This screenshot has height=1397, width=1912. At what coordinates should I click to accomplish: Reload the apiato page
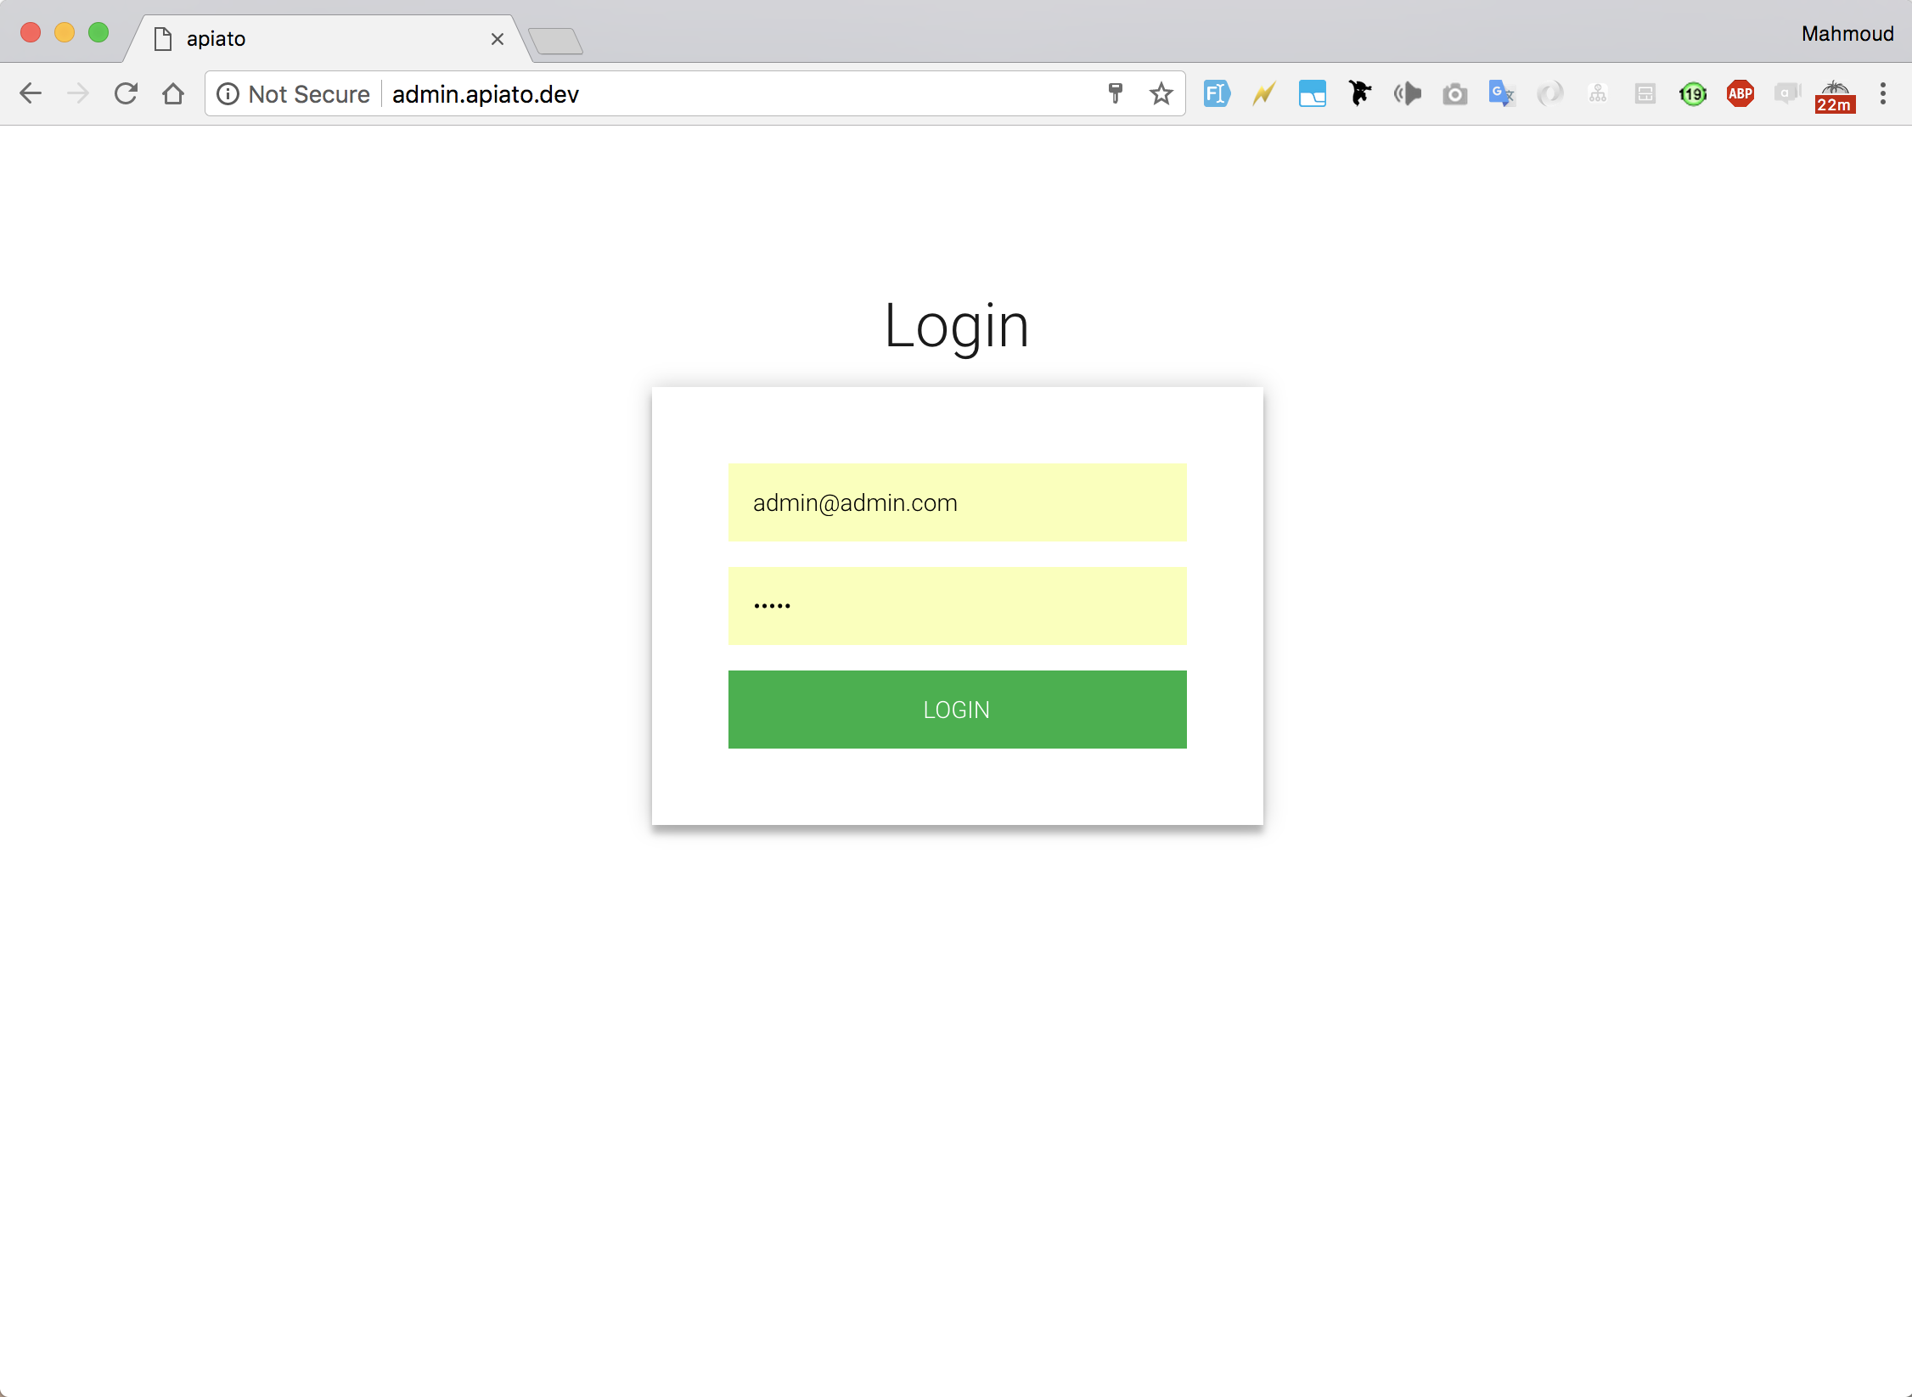126,93
